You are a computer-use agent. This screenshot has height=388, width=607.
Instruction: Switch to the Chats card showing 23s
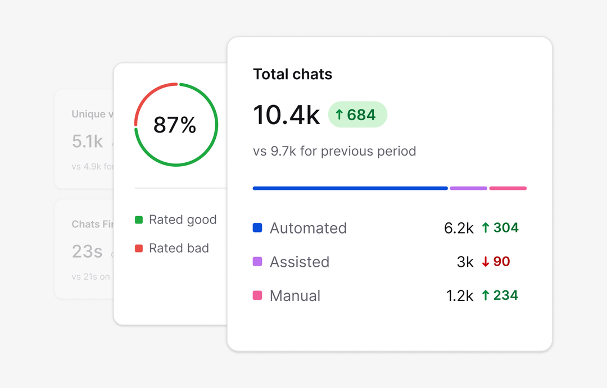tap(85, 251)
